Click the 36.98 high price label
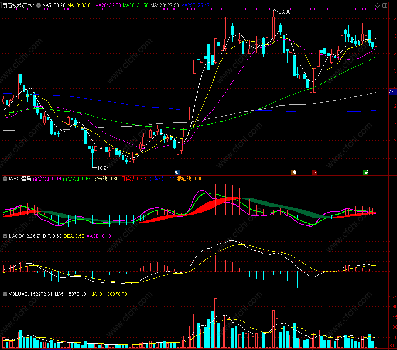397x350 pixels. coord(284,12)
